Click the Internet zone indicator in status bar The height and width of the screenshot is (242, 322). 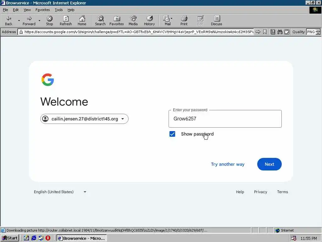[x=285, y=230]
